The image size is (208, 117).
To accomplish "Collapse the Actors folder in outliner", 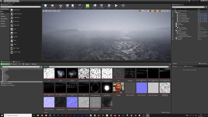I will (x=175, y=12).
